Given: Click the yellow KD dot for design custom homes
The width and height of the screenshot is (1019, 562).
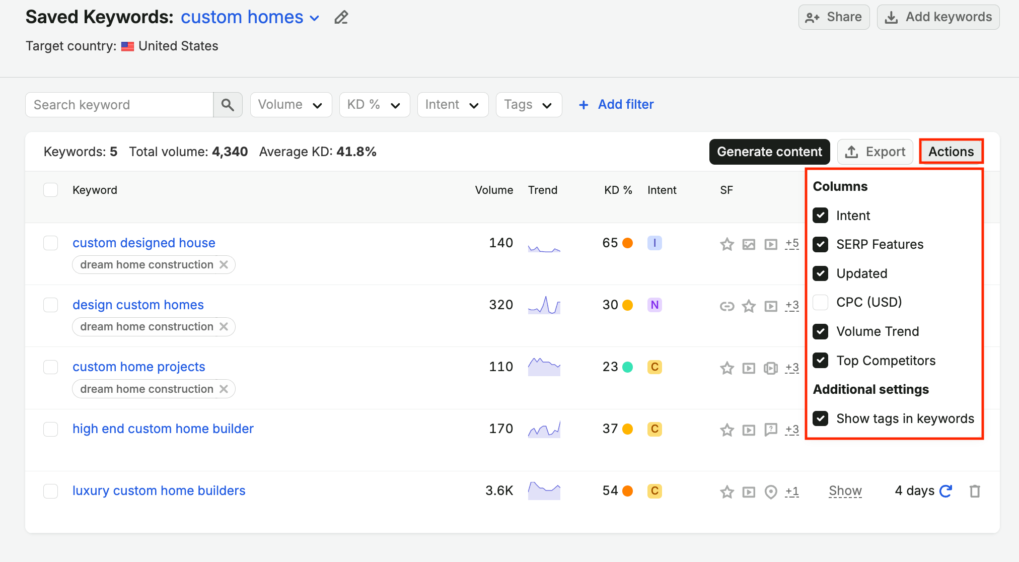Looking at the screenshot, I should [x=627, y=305].
